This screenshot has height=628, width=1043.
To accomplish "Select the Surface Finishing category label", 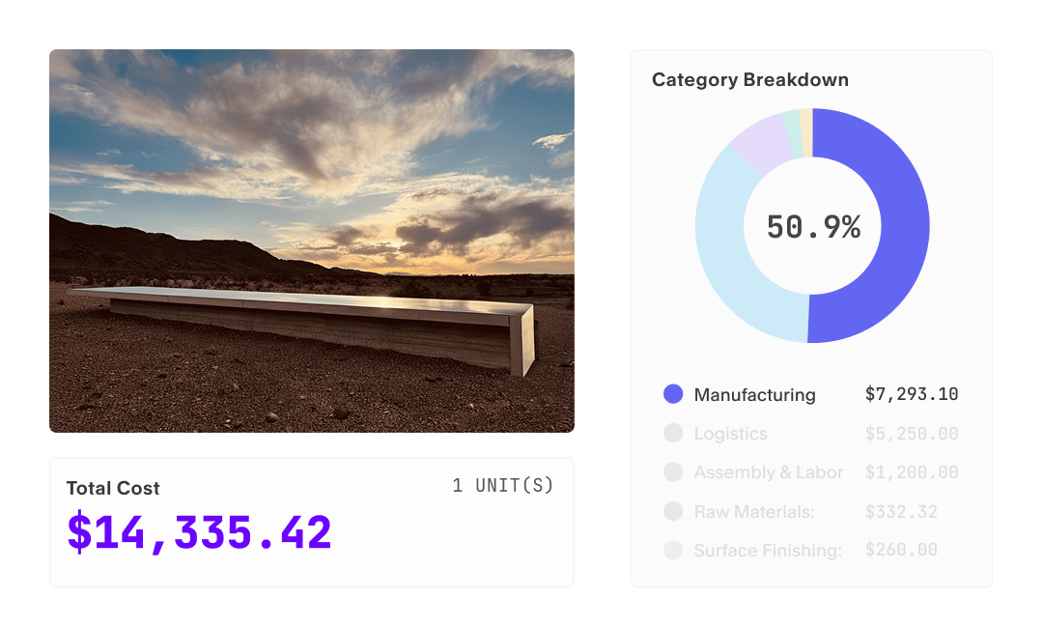I will pos(768,550).
